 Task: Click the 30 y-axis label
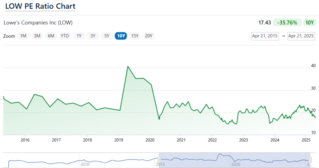[x=313, y=88]
